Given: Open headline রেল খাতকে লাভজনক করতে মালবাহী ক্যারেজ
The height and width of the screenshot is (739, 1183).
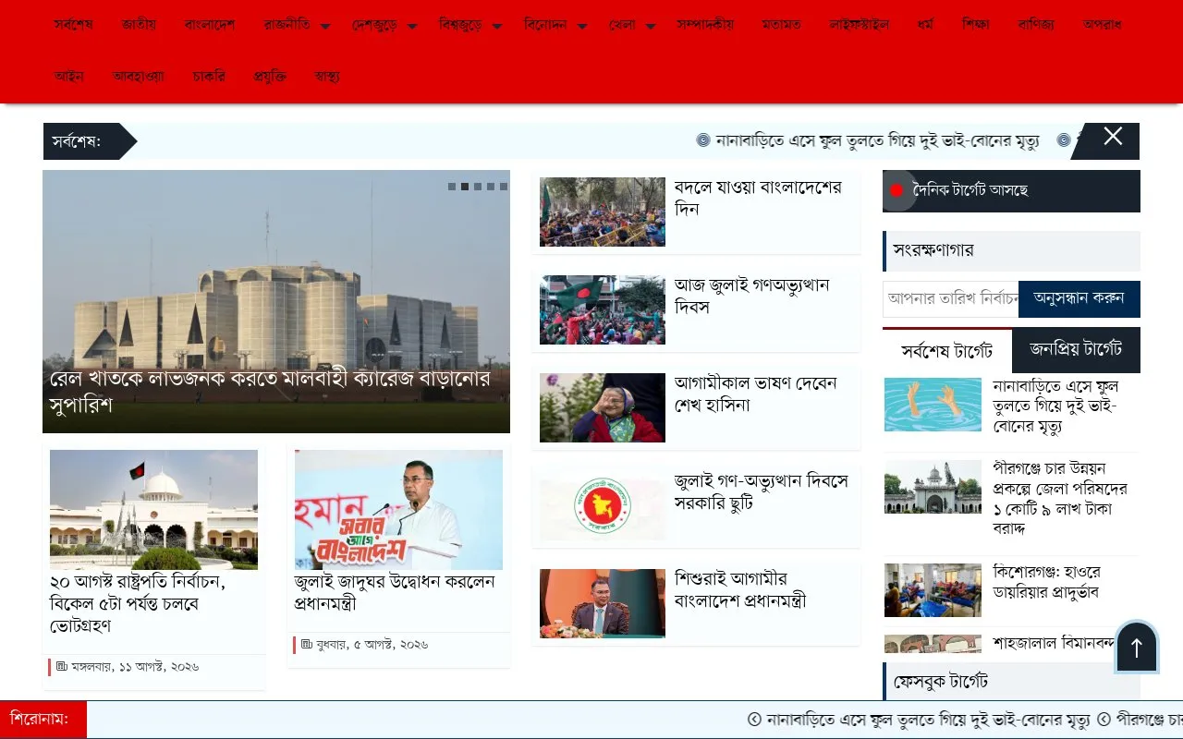Looking at the screenshot, I should tap(270, 392).
